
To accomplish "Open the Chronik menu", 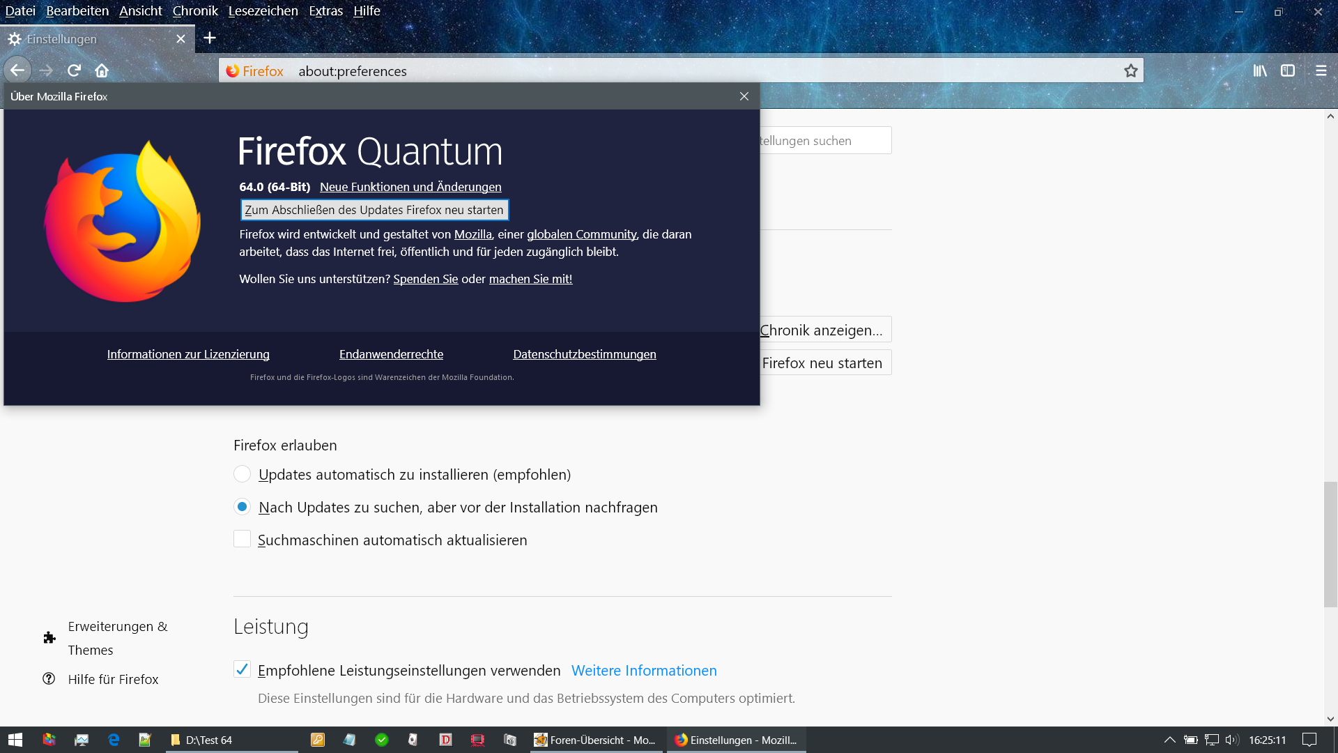I will tap(195, 11).
